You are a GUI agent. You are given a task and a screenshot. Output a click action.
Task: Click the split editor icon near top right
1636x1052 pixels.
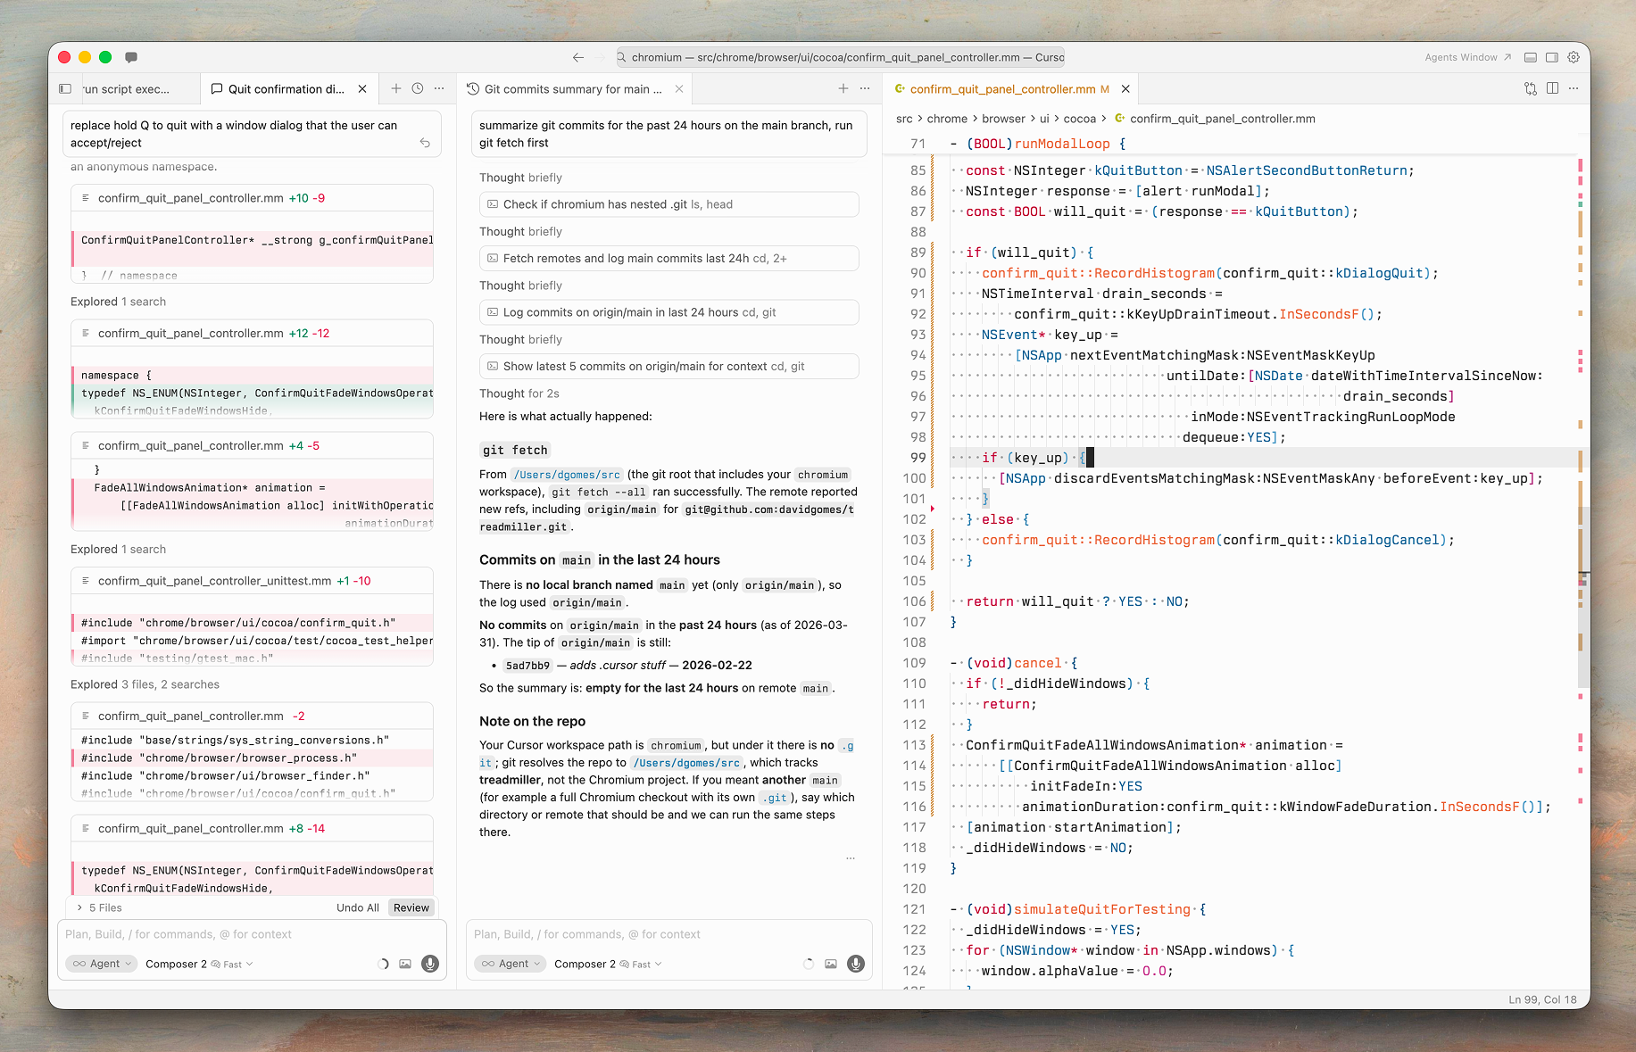coord(1553,88)
